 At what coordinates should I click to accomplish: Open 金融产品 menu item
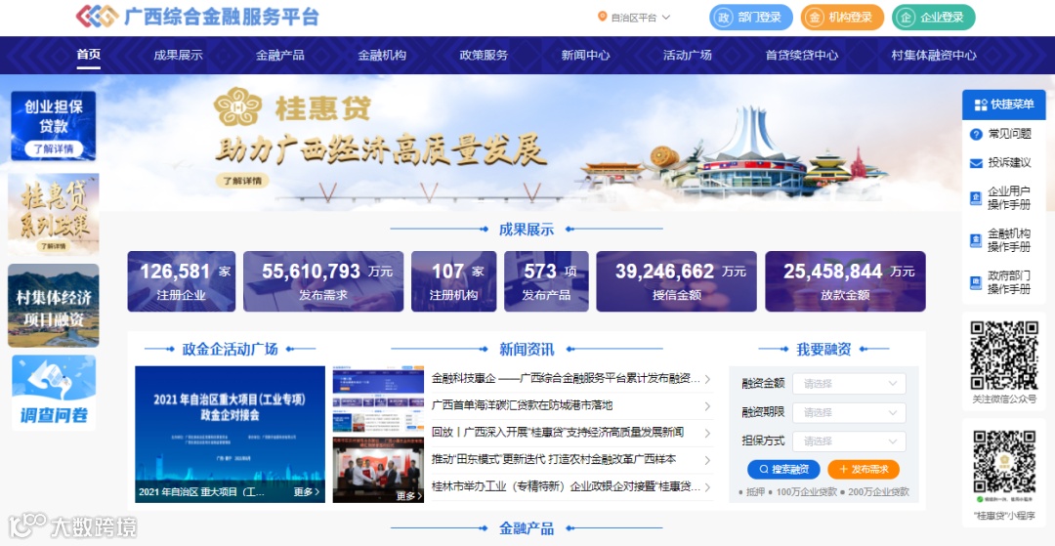pos(280,55)
